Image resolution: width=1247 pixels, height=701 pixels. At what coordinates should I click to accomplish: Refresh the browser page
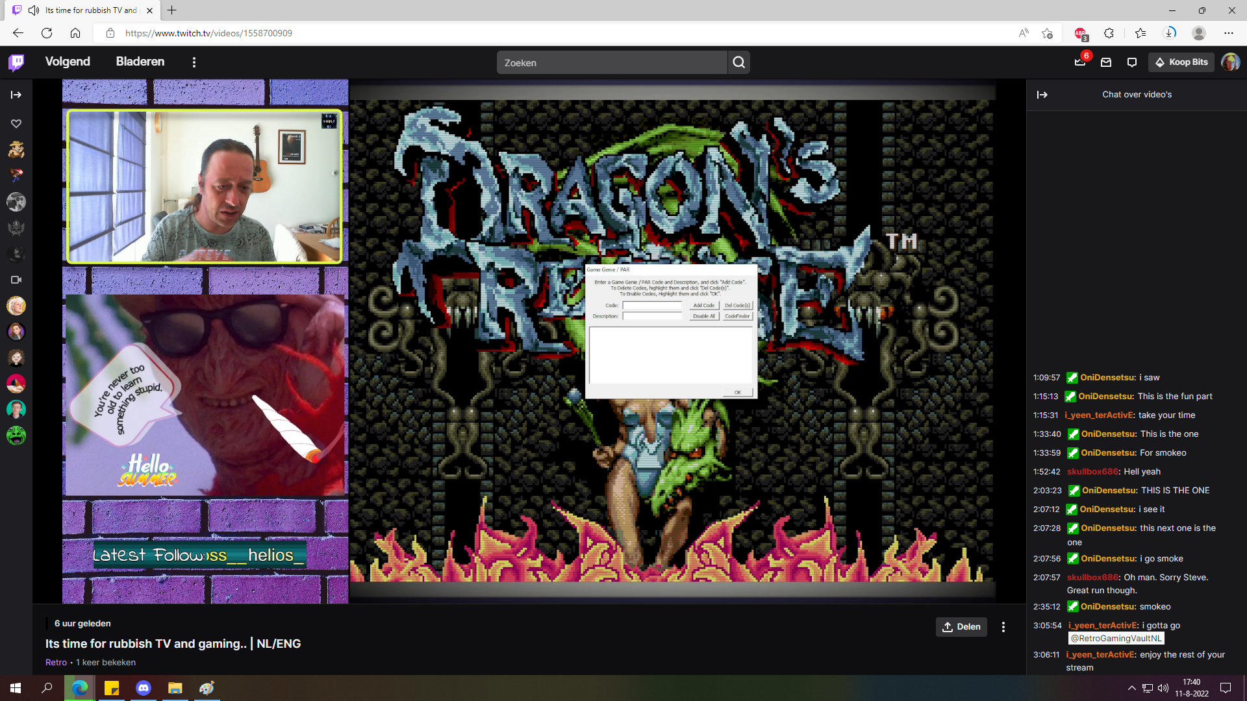(x=47, y=33)
